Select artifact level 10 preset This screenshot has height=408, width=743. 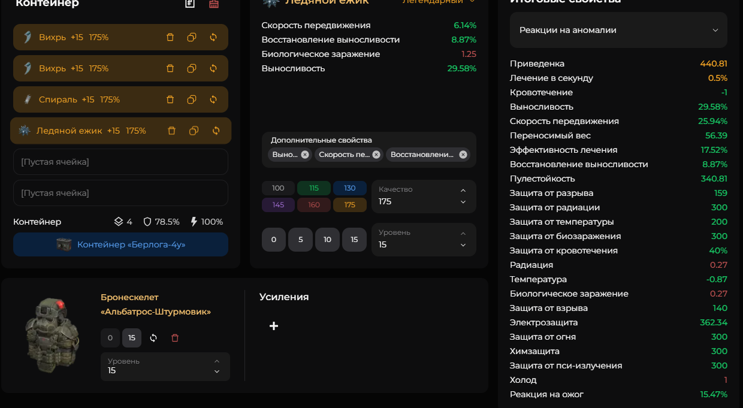coord(327,240)
